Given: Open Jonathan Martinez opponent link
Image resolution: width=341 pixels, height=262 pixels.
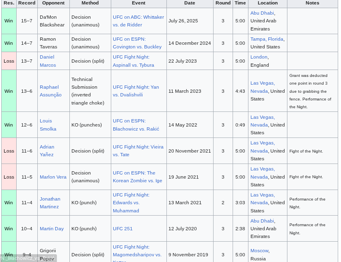Looking at the screenshot, I should pyautogui.click(x=50, y=203).
